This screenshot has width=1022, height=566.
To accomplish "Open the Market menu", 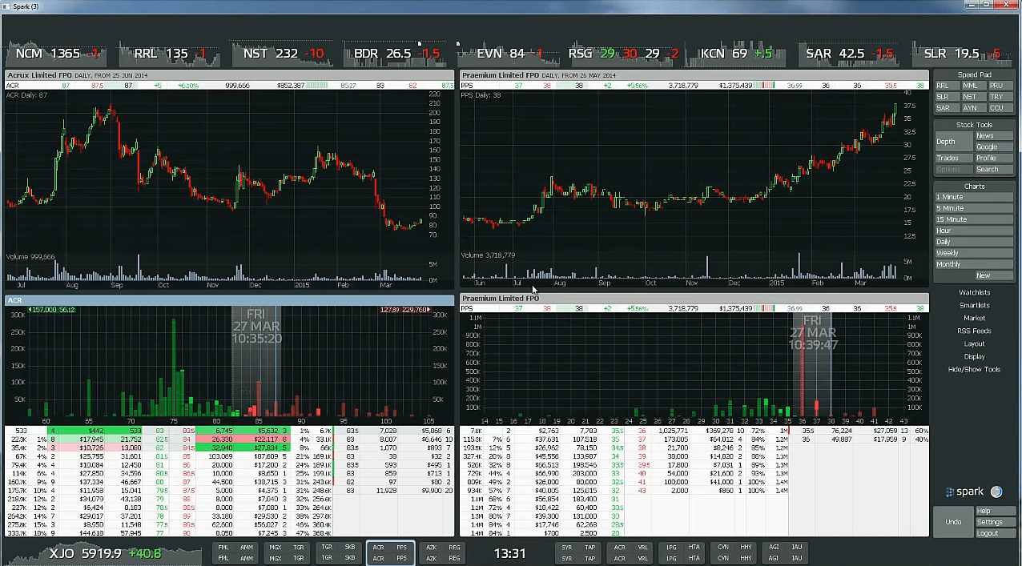I will (974, 318).
